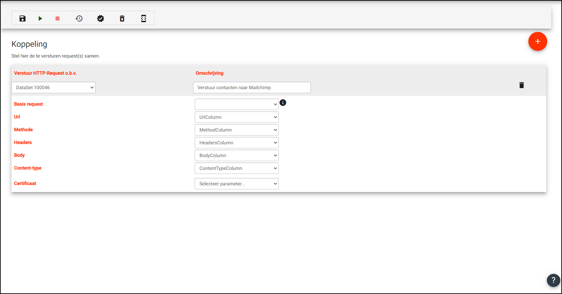Delete the Mailchimp request row
562x294 pixels.
click(521, 85)
